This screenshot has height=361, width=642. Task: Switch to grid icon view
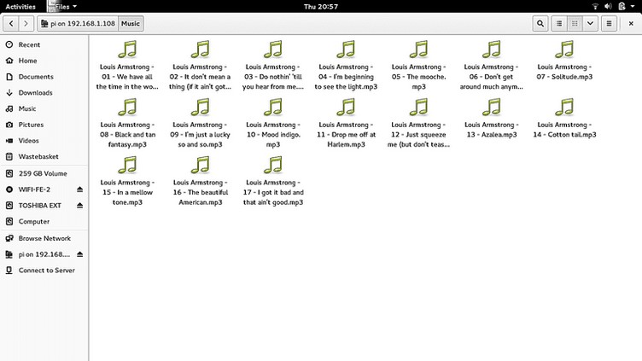pyautogui.click(x=575, y=23)
